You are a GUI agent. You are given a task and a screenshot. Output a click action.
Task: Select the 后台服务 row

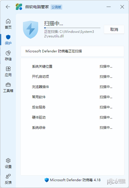(72, 107)
